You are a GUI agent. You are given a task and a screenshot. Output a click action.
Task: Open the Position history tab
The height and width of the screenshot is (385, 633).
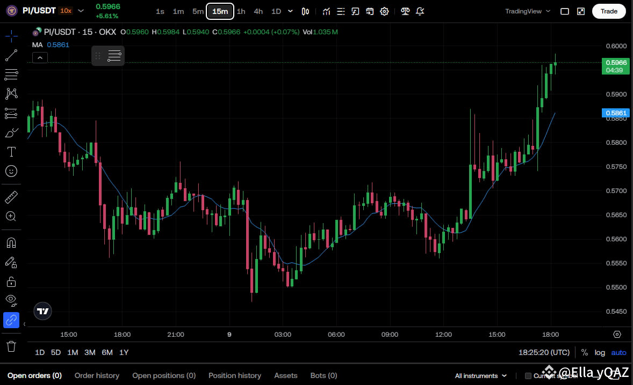click(x=234, y=375)
